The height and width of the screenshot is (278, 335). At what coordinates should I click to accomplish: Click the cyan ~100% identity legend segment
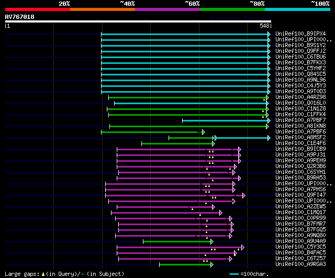click(298, 9)
